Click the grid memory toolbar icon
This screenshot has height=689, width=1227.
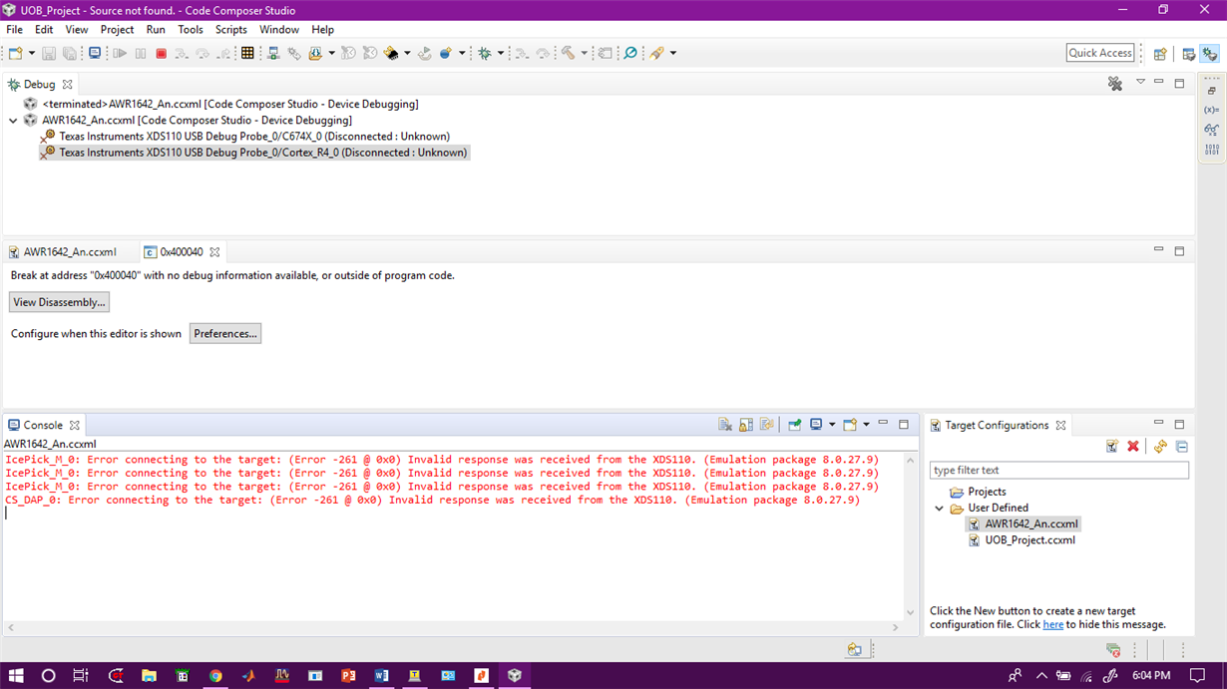tap(247, 53)
